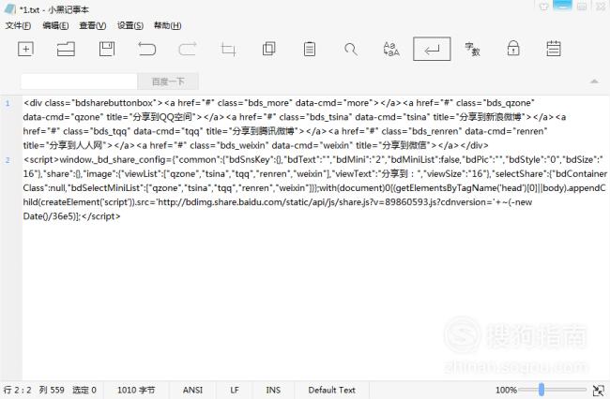Click the 字数 word count icon
Image resolution: width=610 pixels, height=399 pixels.
coord(472,50)
